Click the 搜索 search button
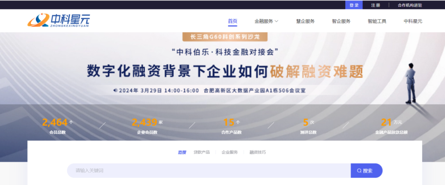Viewport: 445px width, 185px height. (x=366, y=171)
